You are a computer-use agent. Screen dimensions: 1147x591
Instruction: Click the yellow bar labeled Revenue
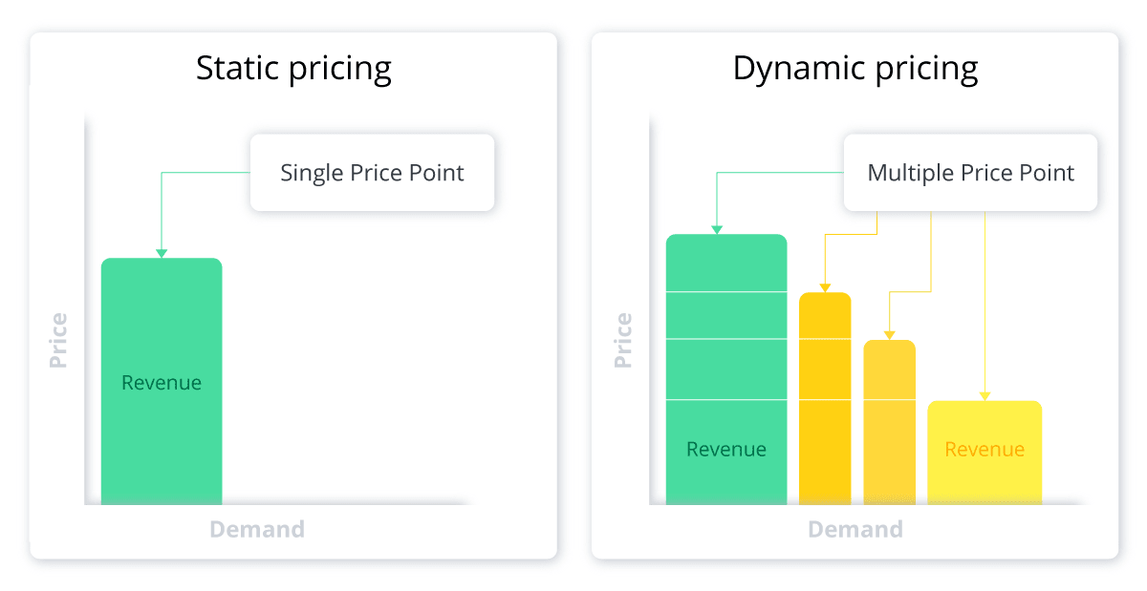point(985,453)
